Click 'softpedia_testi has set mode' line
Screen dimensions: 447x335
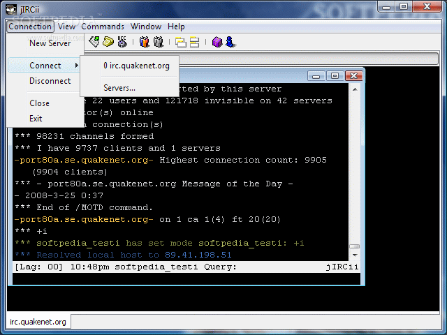click(x=159, y=243)
